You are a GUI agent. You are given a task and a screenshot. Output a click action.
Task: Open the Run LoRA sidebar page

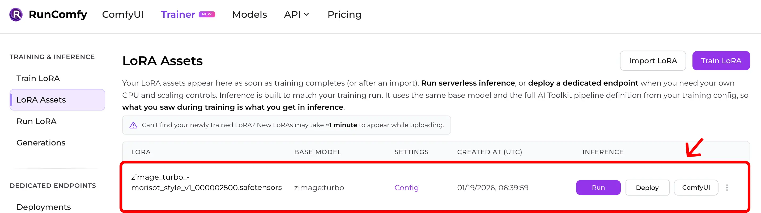(37, 121)
